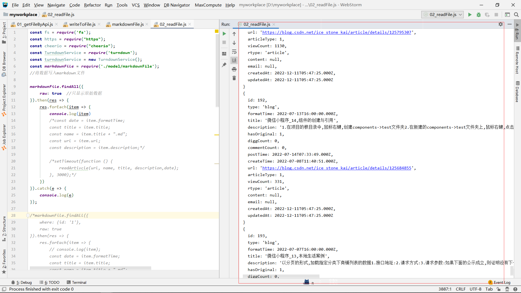521x293 pixels.
Task: Open the Run panel settings gear
Action: [x=501, y=24]
